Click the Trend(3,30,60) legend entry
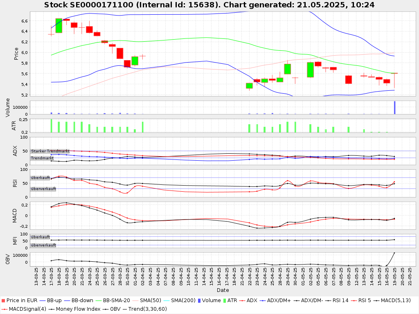Image resolution: width=419 pixels, height=314 pixels. click(144, 309)
